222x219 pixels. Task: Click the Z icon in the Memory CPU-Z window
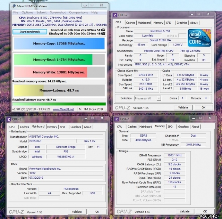[117, 119]
